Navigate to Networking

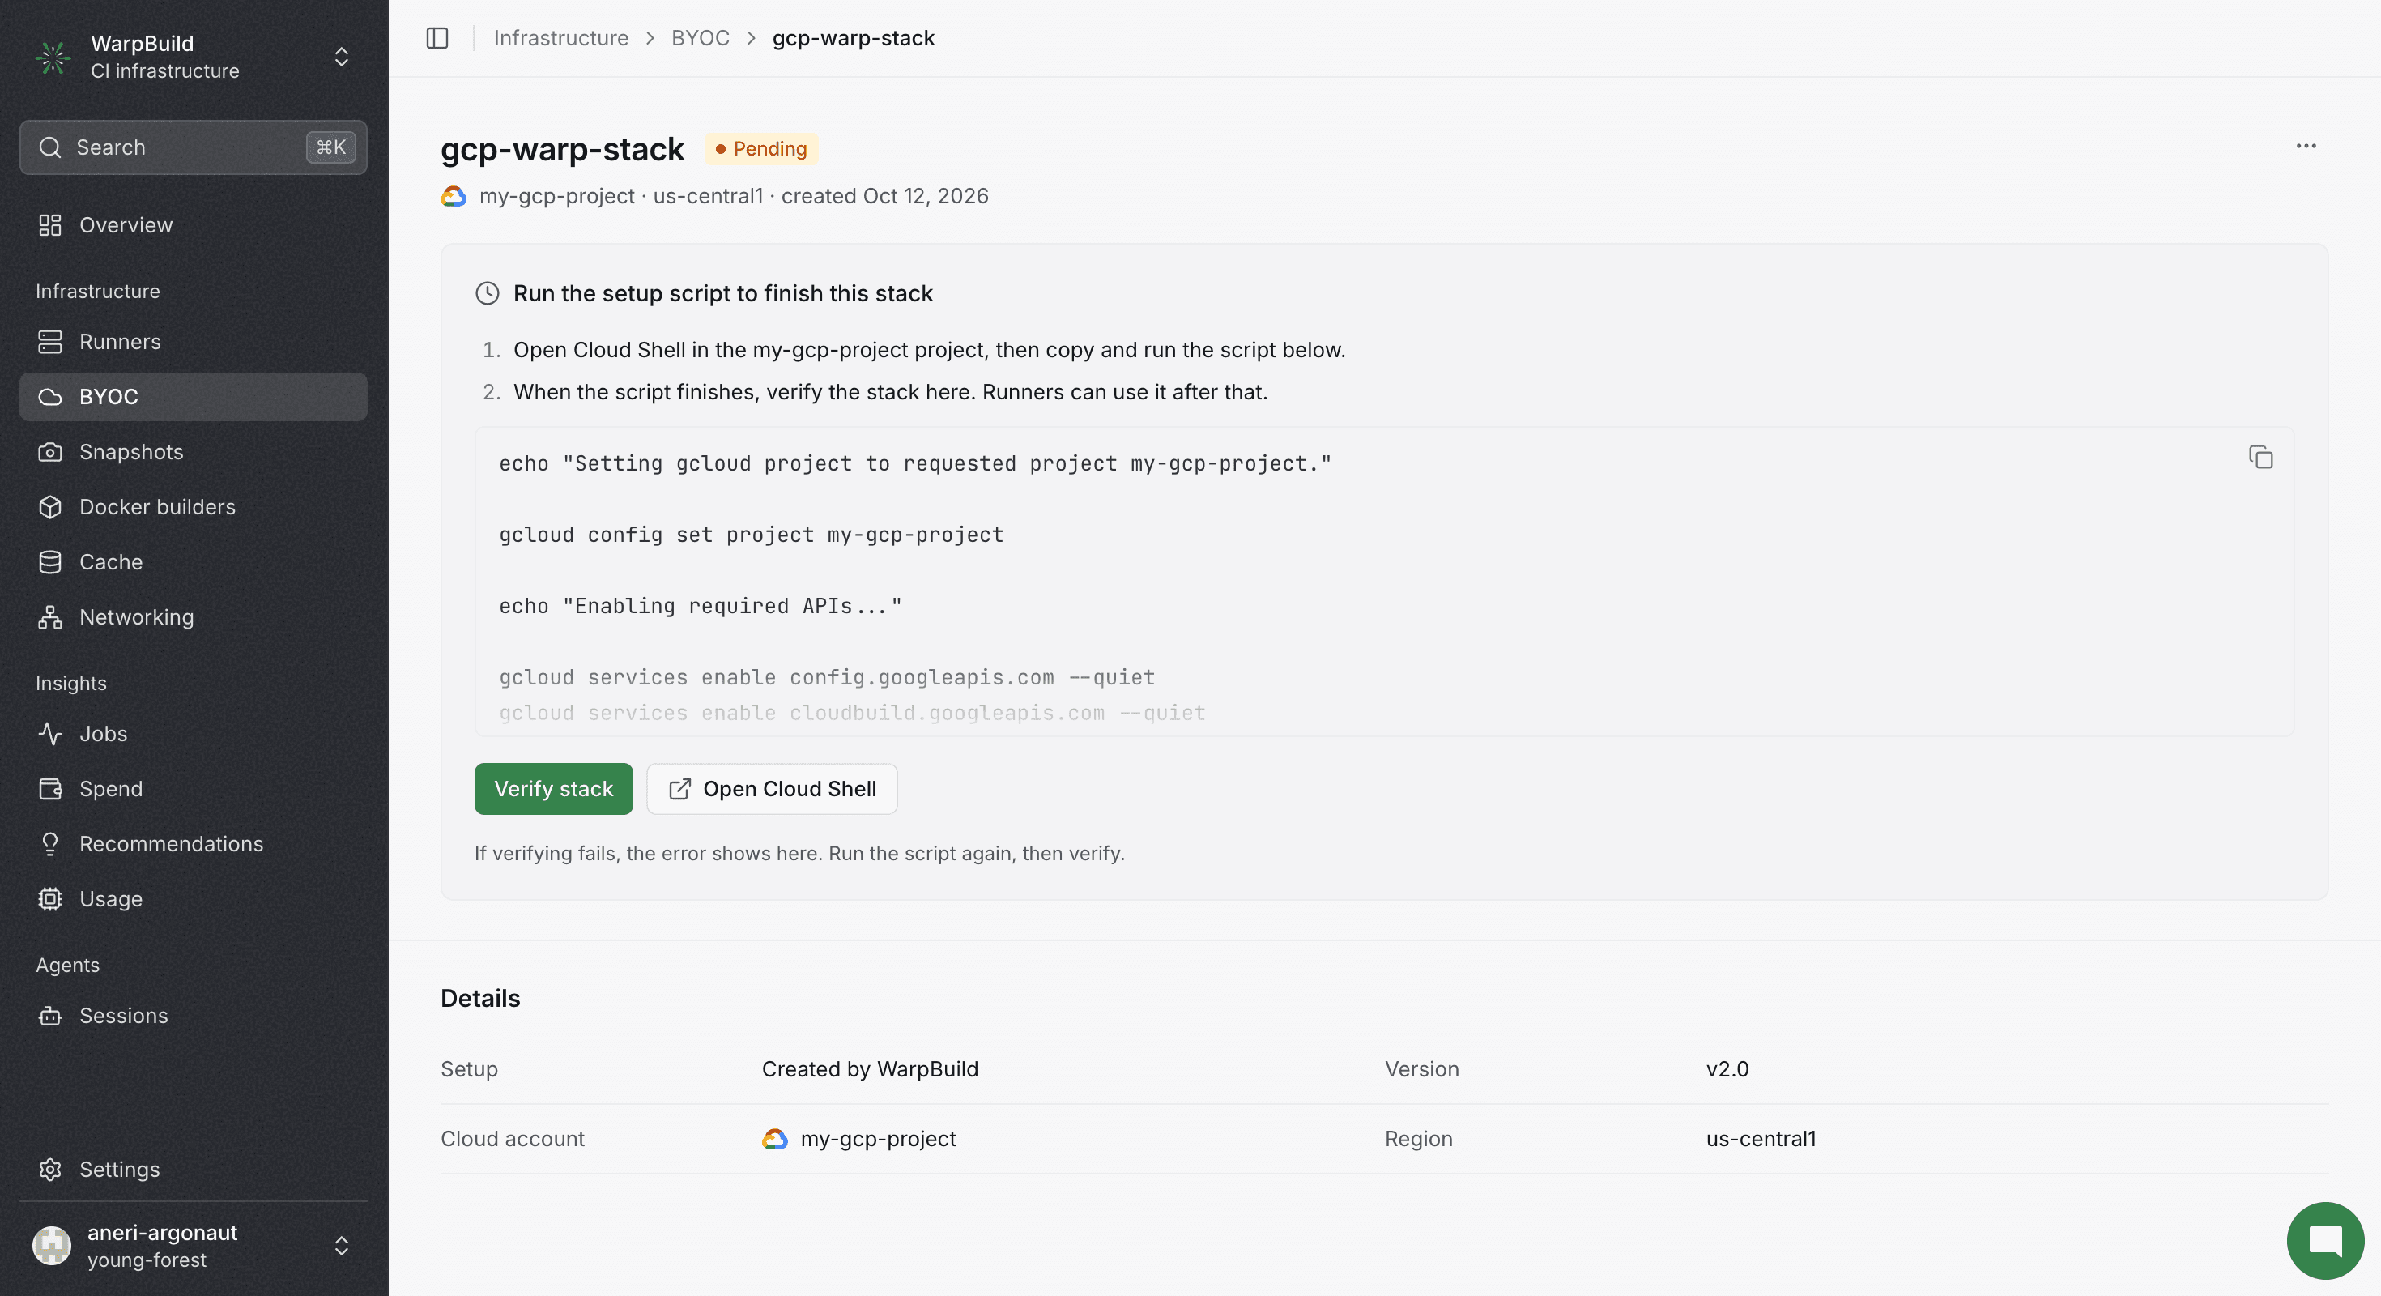[x=194, y=616]
